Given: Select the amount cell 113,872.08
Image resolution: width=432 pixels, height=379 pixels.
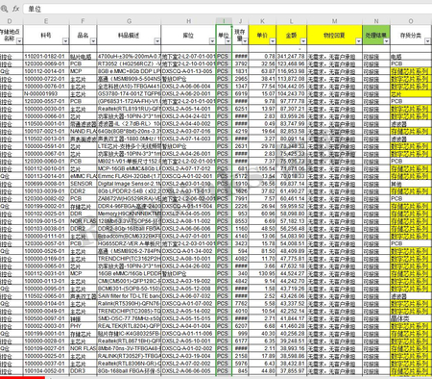Looking at the screenshot, I should point(291,79).
